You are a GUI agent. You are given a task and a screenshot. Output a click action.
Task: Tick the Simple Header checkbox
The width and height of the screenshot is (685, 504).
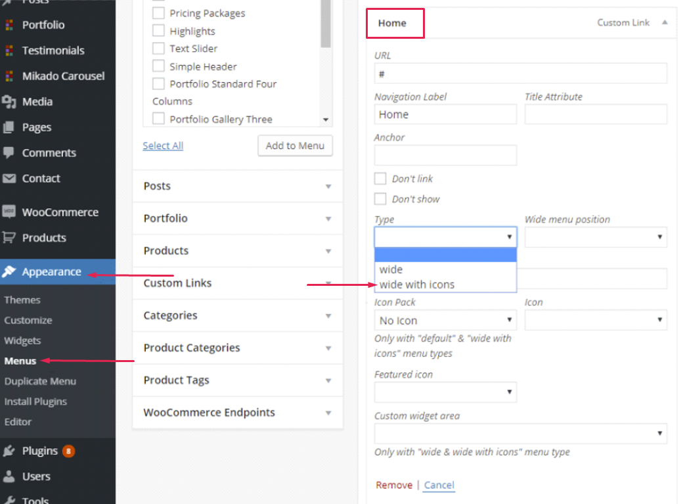[x=158, y=66]
